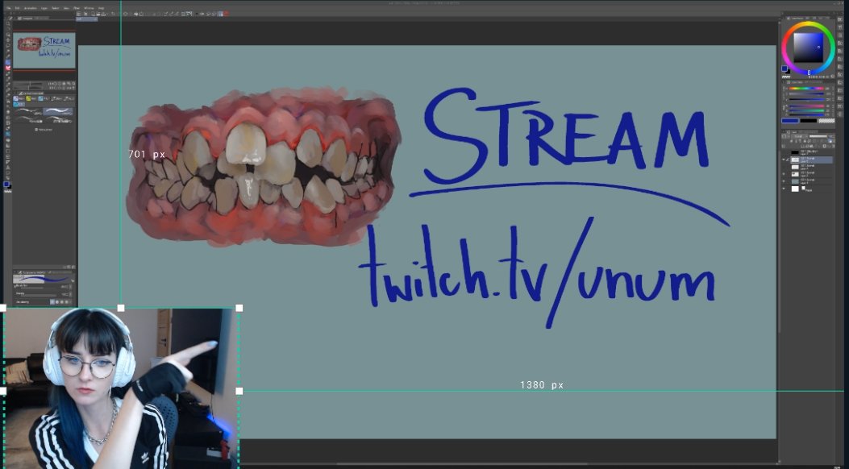This screenshot has height=469, width=849.
Task: Click the canvas horizontal scrollbar
Action: pos(463,463)
